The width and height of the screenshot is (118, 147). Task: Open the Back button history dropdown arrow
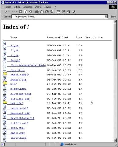tap(9, 12)
